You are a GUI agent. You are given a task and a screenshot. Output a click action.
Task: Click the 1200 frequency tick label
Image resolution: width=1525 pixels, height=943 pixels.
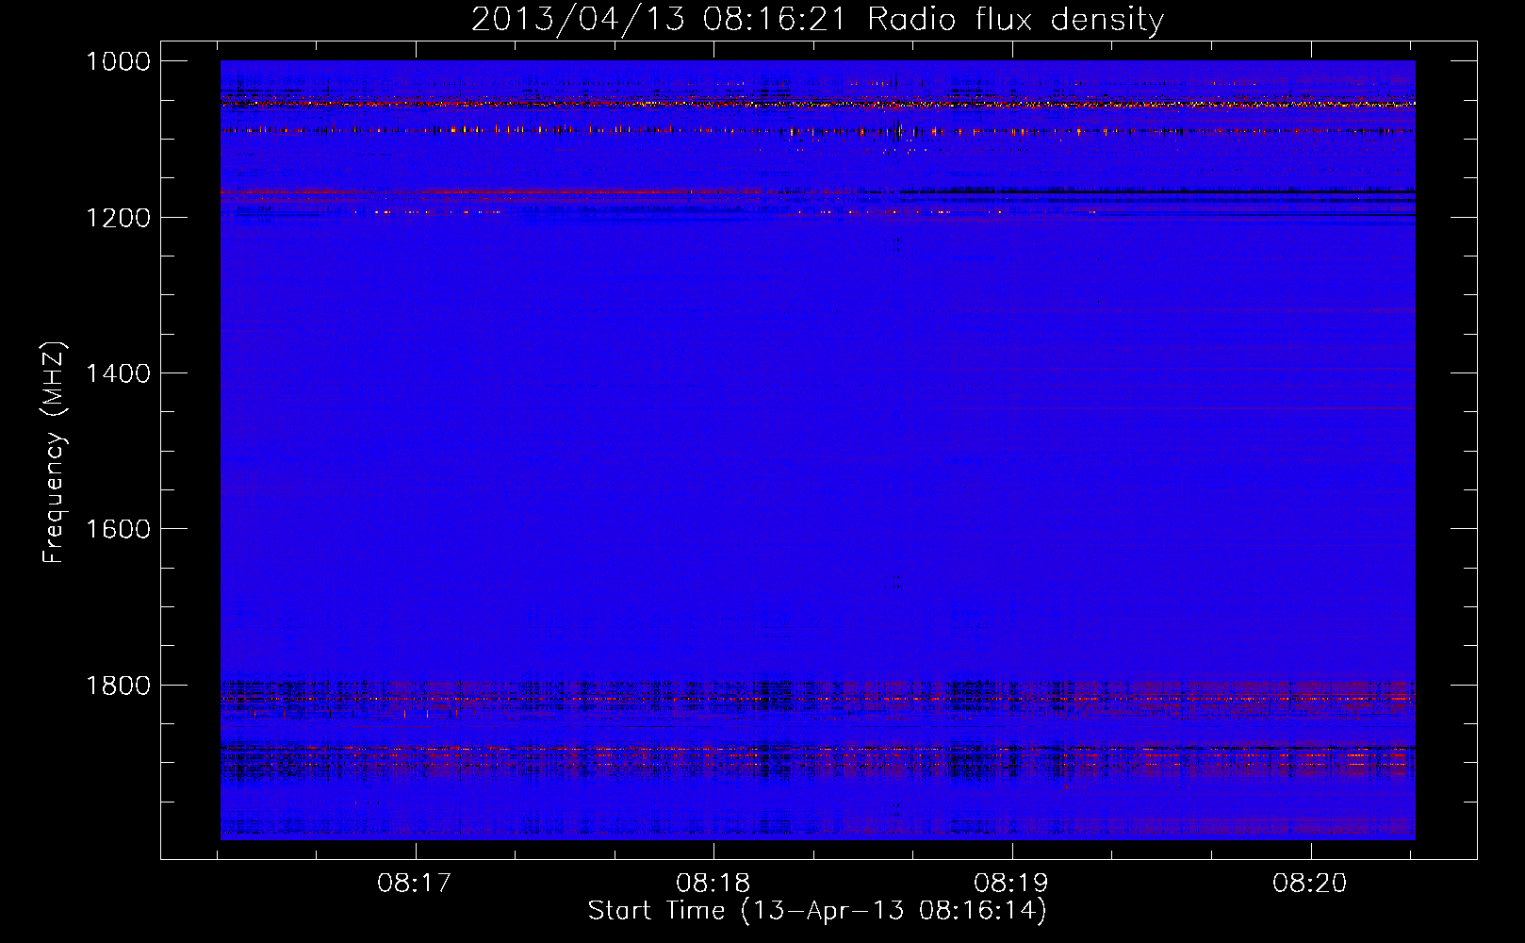click(x=118, y=218)
